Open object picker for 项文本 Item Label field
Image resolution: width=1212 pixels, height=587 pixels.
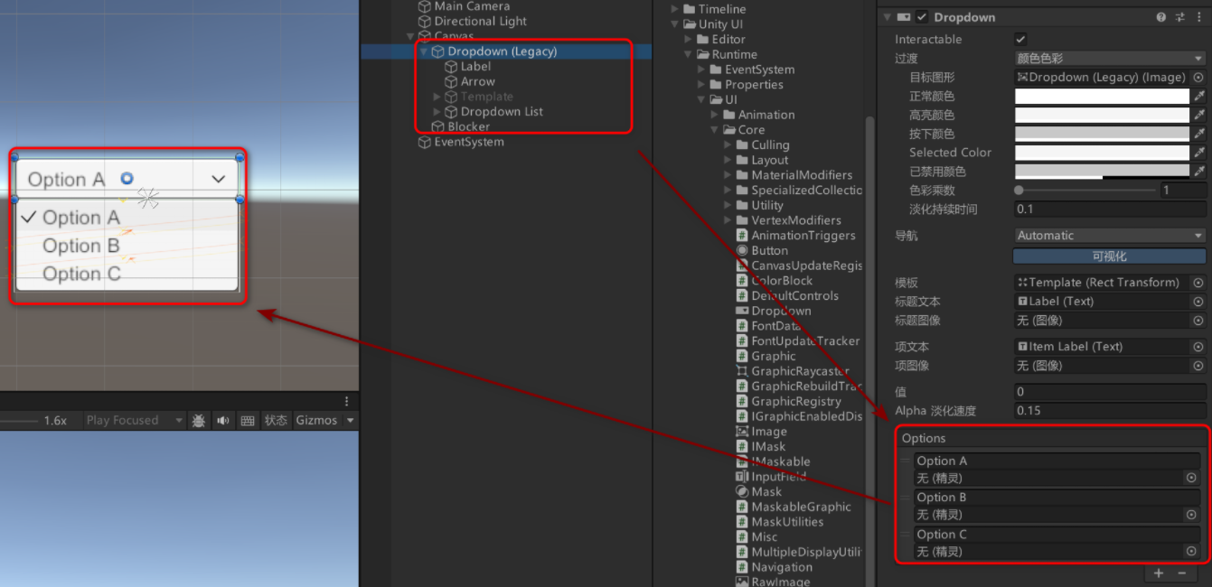[1198, 347]
